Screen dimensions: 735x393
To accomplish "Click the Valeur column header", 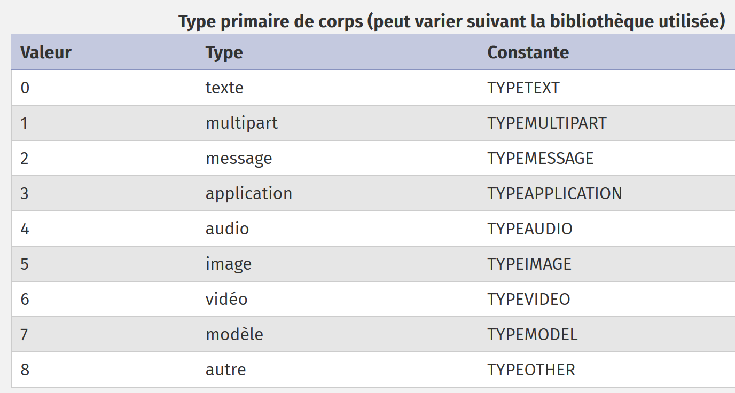I will tap(46, 52).
